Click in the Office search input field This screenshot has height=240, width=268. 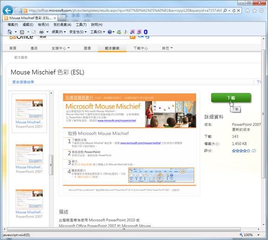[84, 37]
